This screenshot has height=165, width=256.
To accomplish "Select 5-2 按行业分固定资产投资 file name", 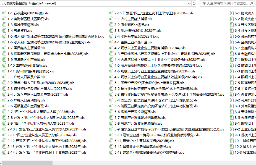I will coord(156,89).
